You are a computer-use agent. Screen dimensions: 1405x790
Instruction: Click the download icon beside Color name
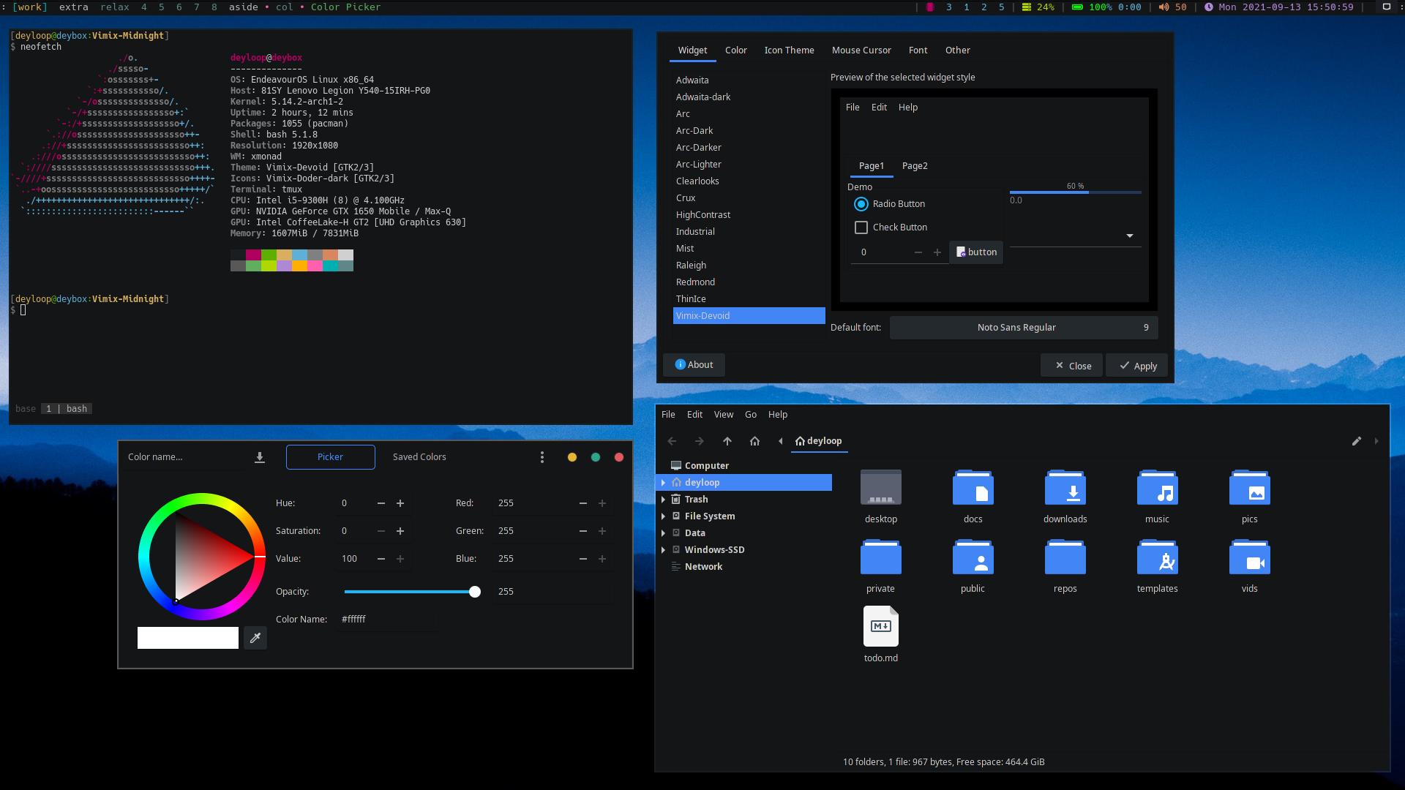[259, 457]
